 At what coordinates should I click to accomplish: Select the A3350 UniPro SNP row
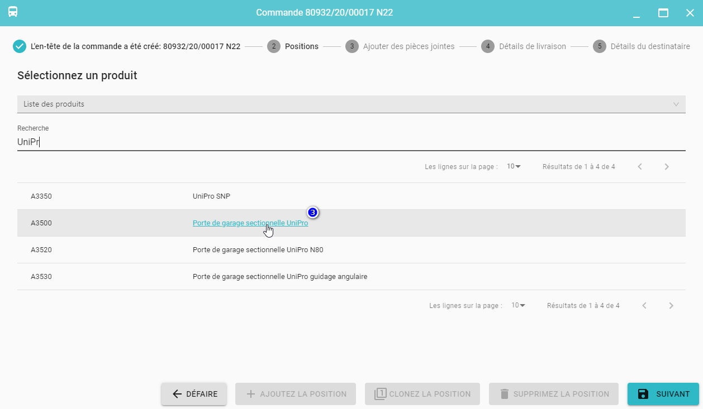[x=351, y=196]
